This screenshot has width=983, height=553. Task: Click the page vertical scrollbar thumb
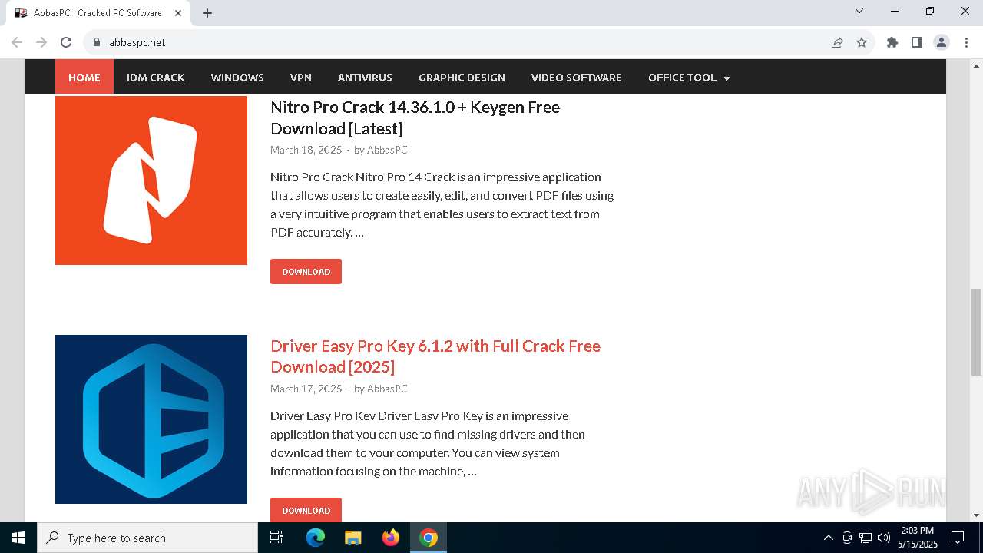(x=976, y=332)
